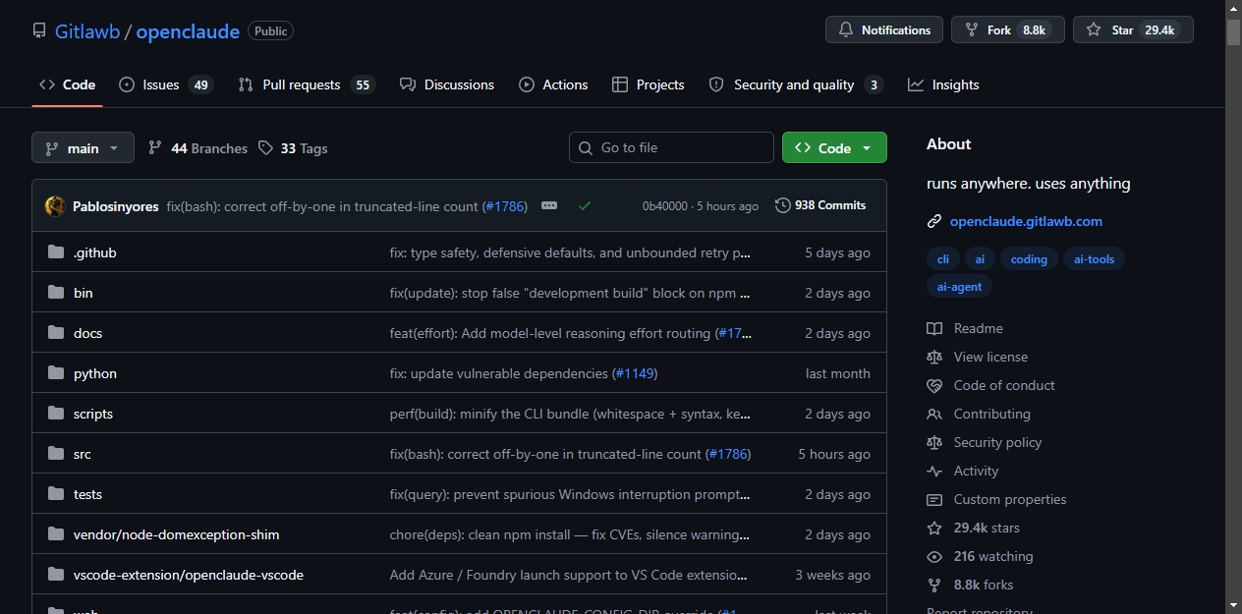1242x614 pixels.
Task: Click the star icon in Star button
Action: pyautogui.click(x=1094, y=30)
